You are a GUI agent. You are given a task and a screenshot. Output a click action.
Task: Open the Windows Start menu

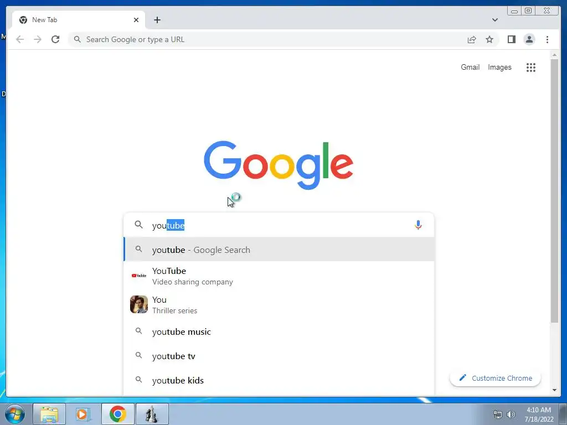coord(15,414)
